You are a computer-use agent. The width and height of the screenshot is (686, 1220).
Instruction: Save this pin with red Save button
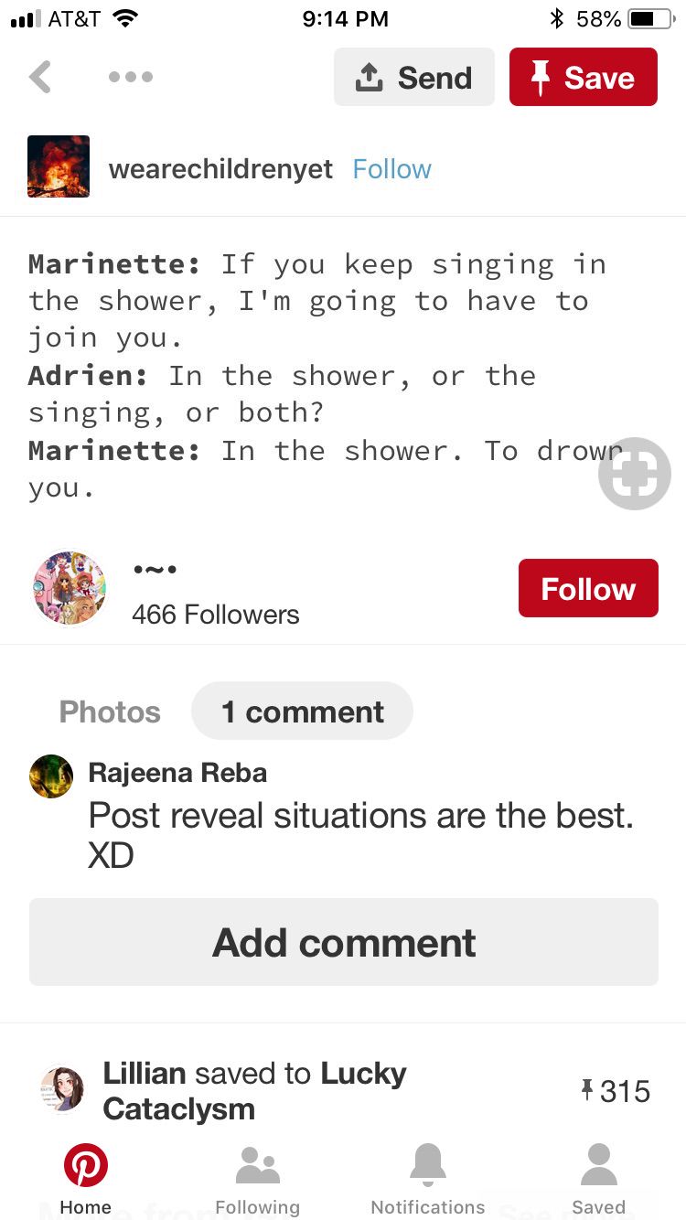pos(584,77)
